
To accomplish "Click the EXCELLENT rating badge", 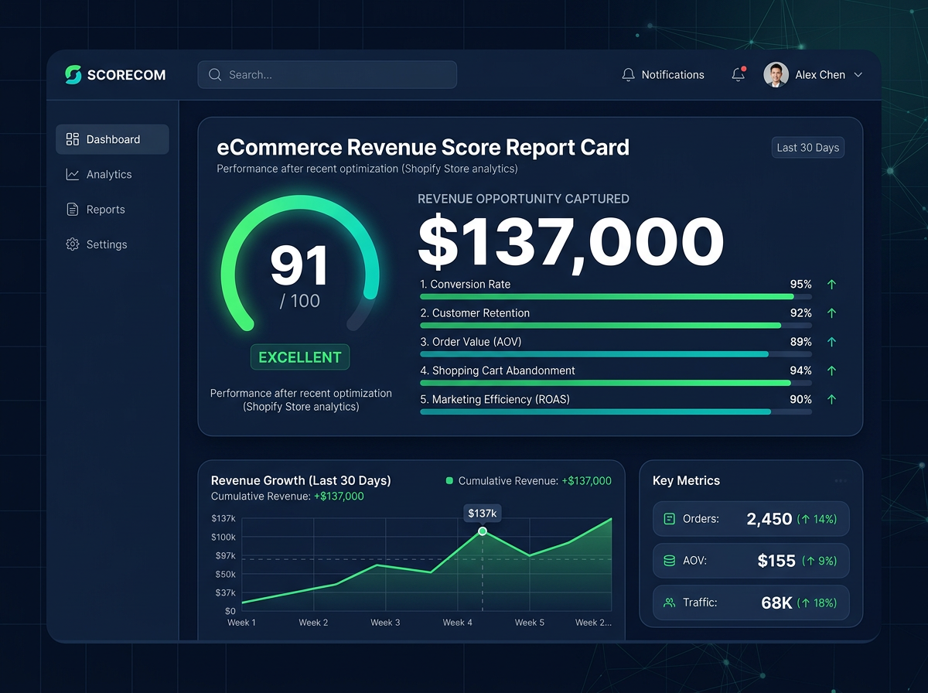I will point(300,357).
